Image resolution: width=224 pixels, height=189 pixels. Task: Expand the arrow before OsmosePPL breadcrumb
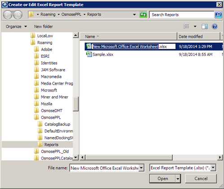(x=58, y=14)
